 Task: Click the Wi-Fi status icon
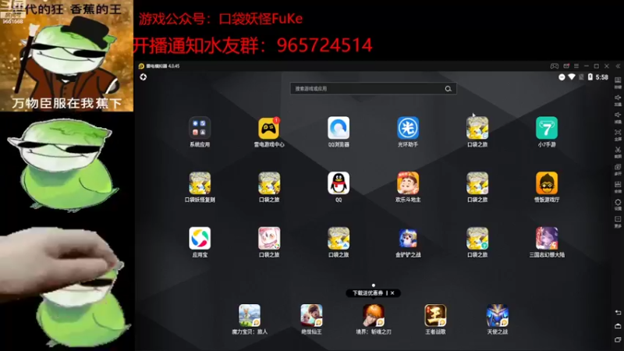[x=572, y=76]
